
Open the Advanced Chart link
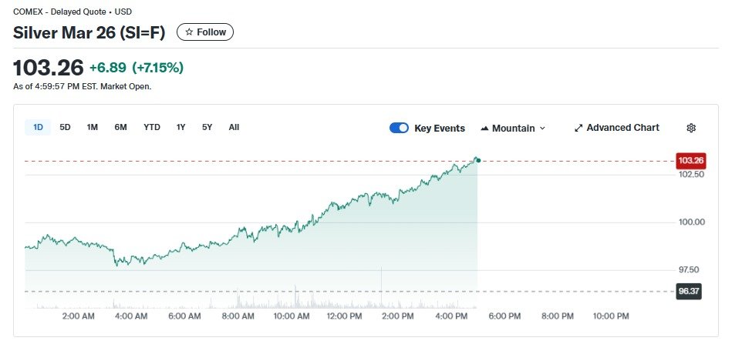click(x=622, y=128)
